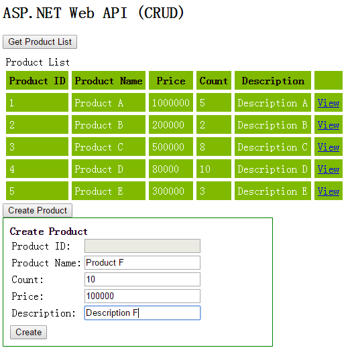This screenshot has height=358, width=352.
Task: Click the count cell for Product D
Action: (x=214, y=169)
